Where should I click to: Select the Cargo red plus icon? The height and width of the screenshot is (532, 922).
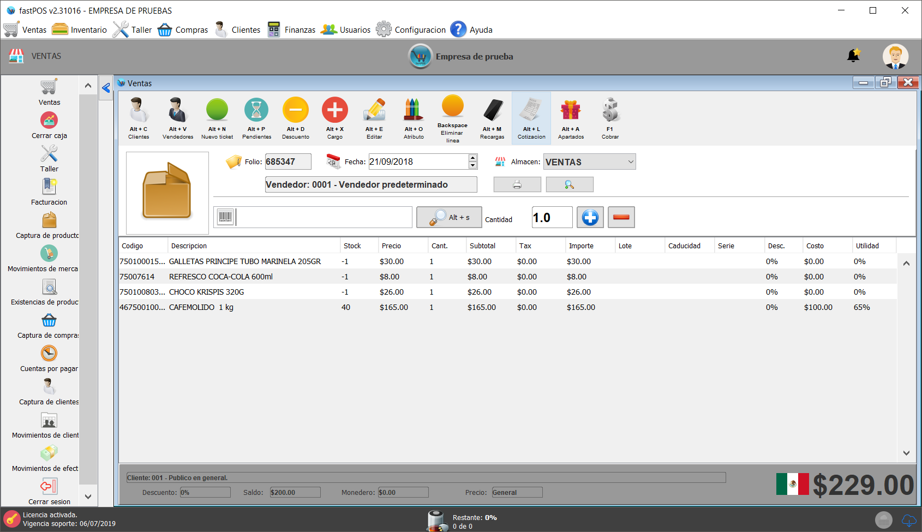coord(335,111)
